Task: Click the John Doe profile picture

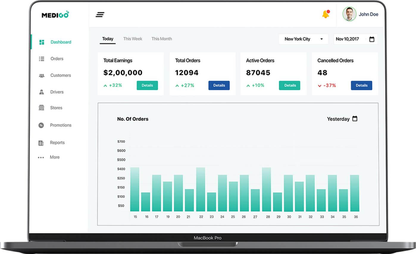Action: [x=349, y=14]
